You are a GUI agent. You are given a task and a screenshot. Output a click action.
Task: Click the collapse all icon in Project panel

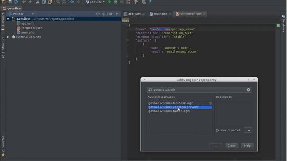tap(103, 14)
